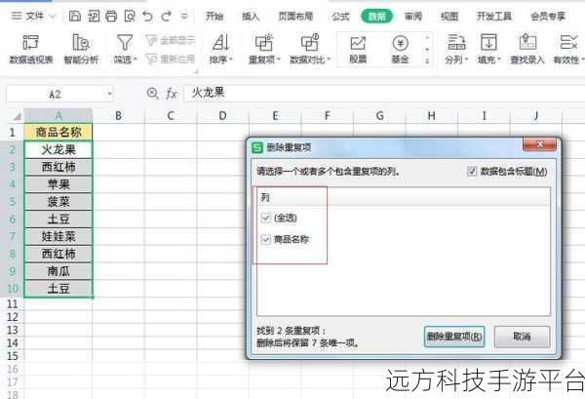Expand the 筛选 dropdown arrow
Image resolution: width=585 pixels, height=399 pixels.
coord(136,60)
